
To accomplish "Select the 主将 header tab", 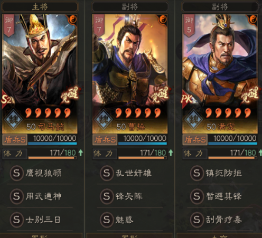I will 40,7.
